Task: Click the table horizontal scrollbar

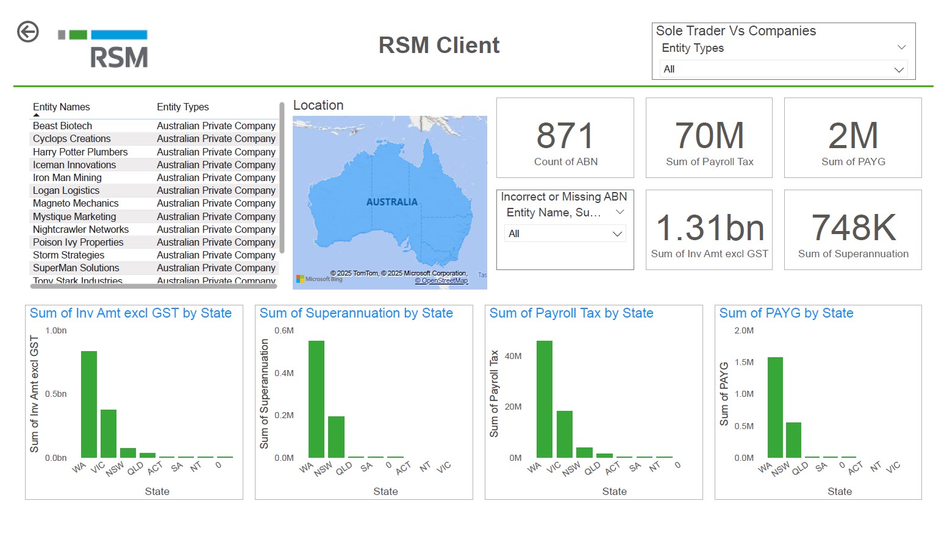Action: (152, 286)
